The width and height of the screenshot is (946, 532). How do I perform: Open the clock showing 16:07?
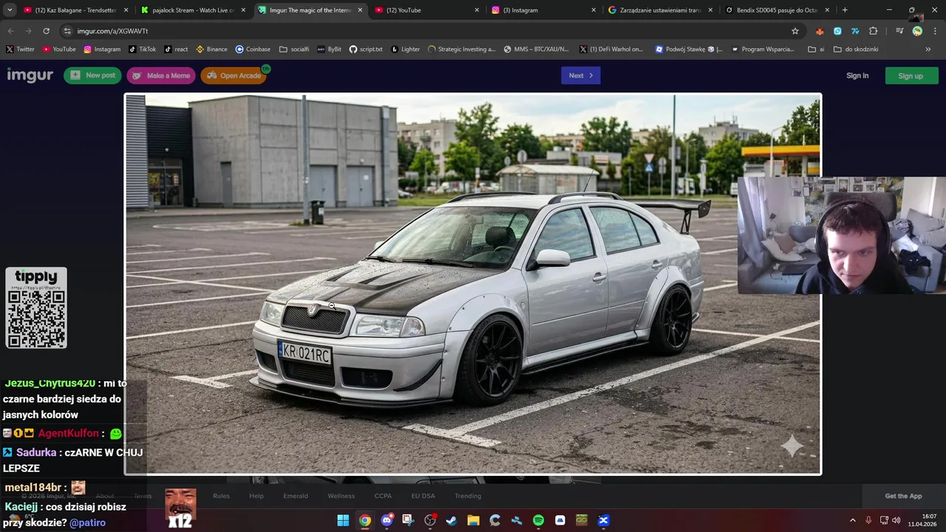[922, 520]
